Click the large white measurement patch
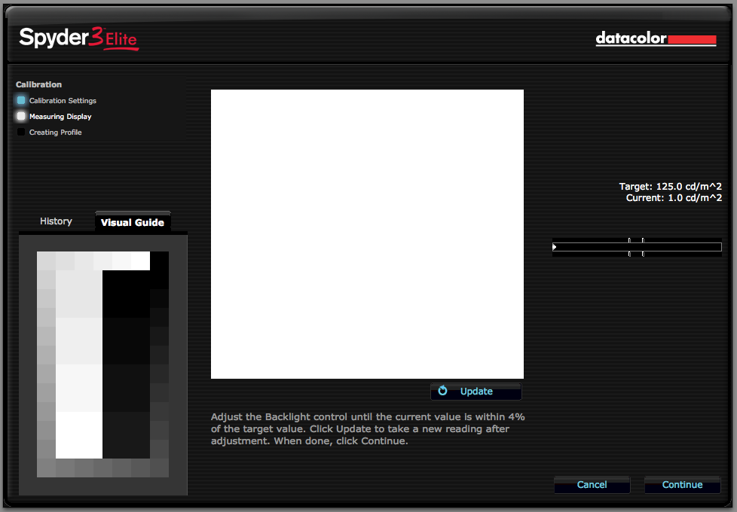The width and height of the screenshot is (737, 512). pos(367,234)
